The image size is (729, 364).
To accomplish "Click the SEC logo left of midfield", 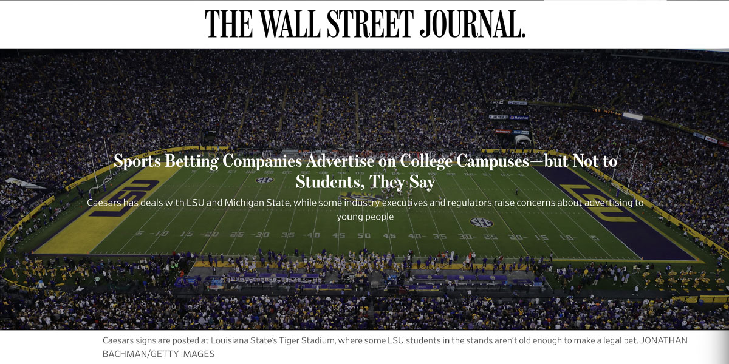I will (x=264, y=180).
